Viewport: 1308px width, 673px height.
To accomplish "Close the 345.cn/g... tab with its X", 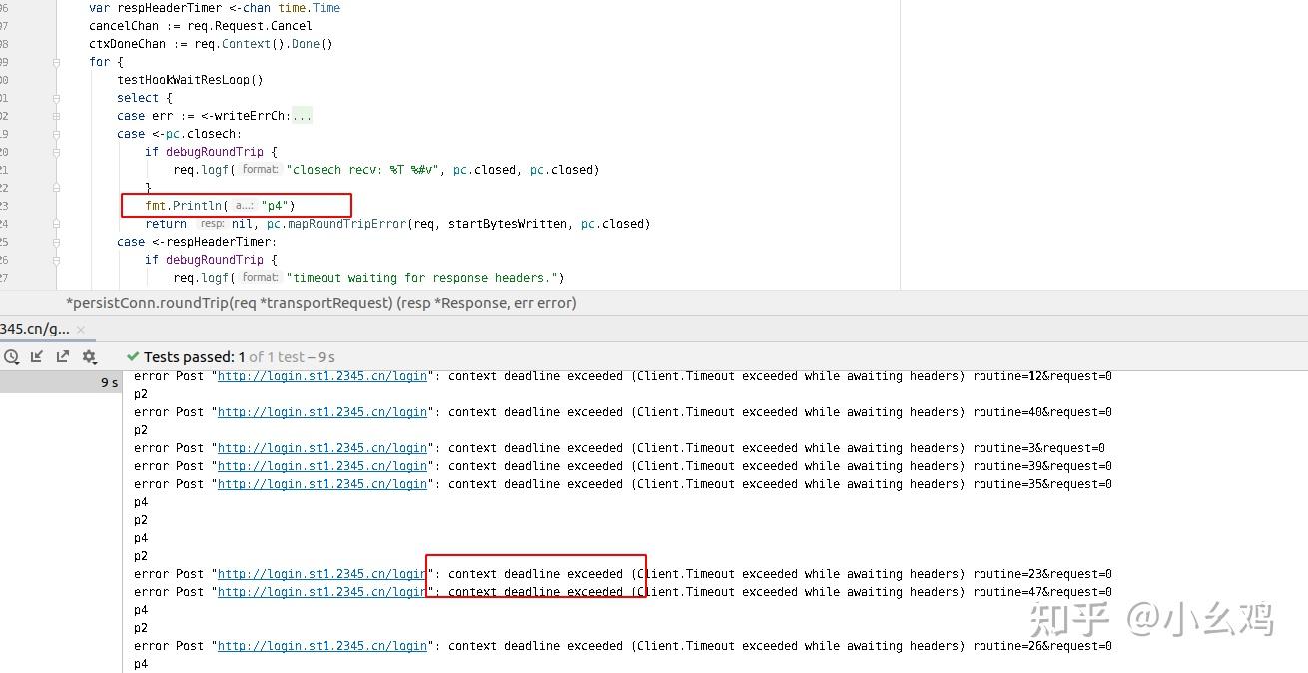I will click(80, 328).
